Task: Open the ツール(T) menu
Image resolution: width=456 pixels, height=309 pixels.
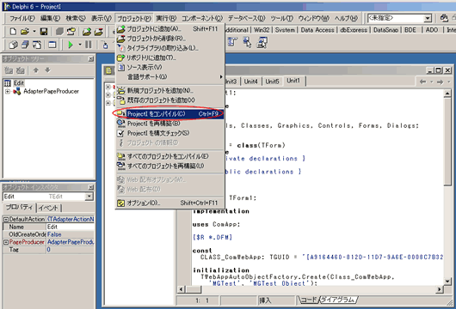Action: point(281,18)
